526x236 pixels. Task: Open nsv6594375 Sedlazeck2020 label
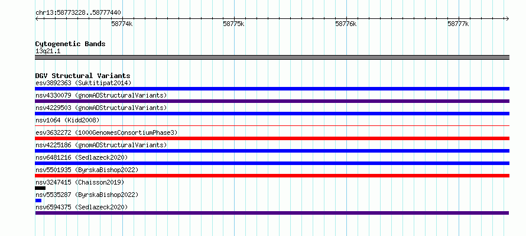tap(82, 207)
